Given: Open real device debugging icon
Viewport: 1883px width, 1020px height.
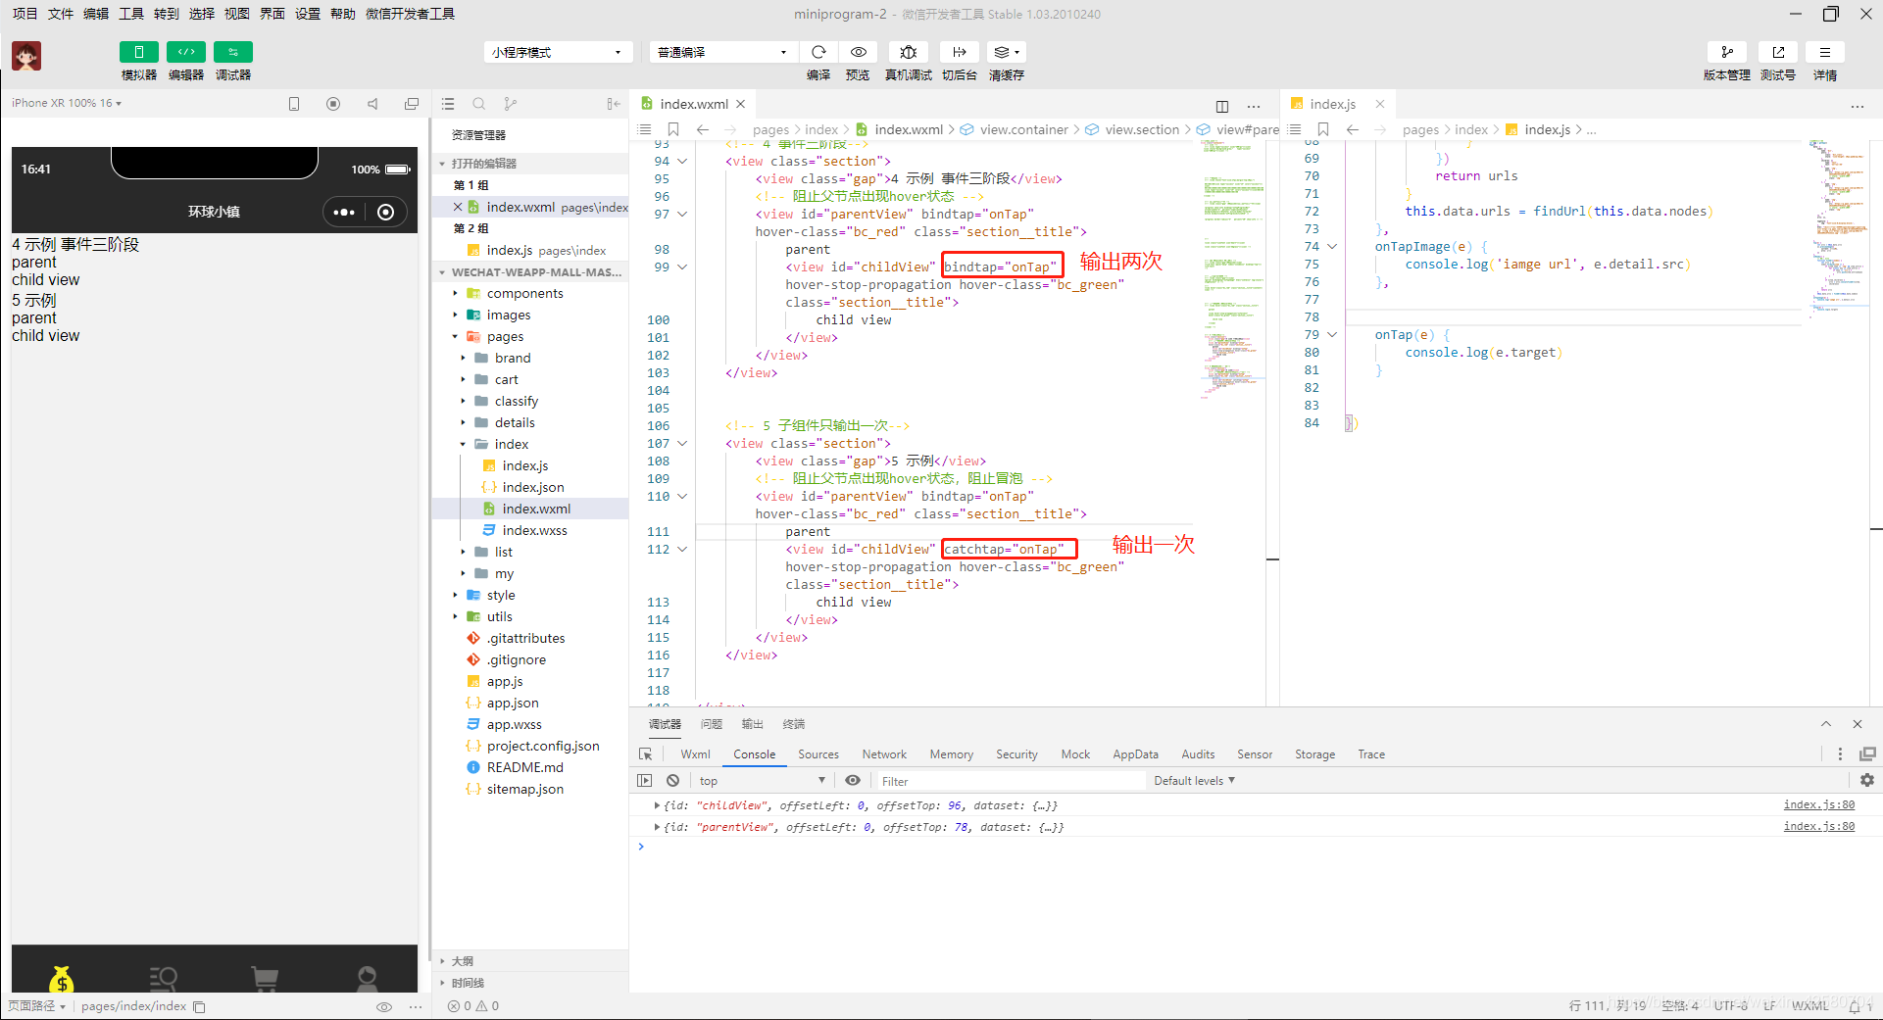Looking at the screenshot, I should click(x=909, y=52).
